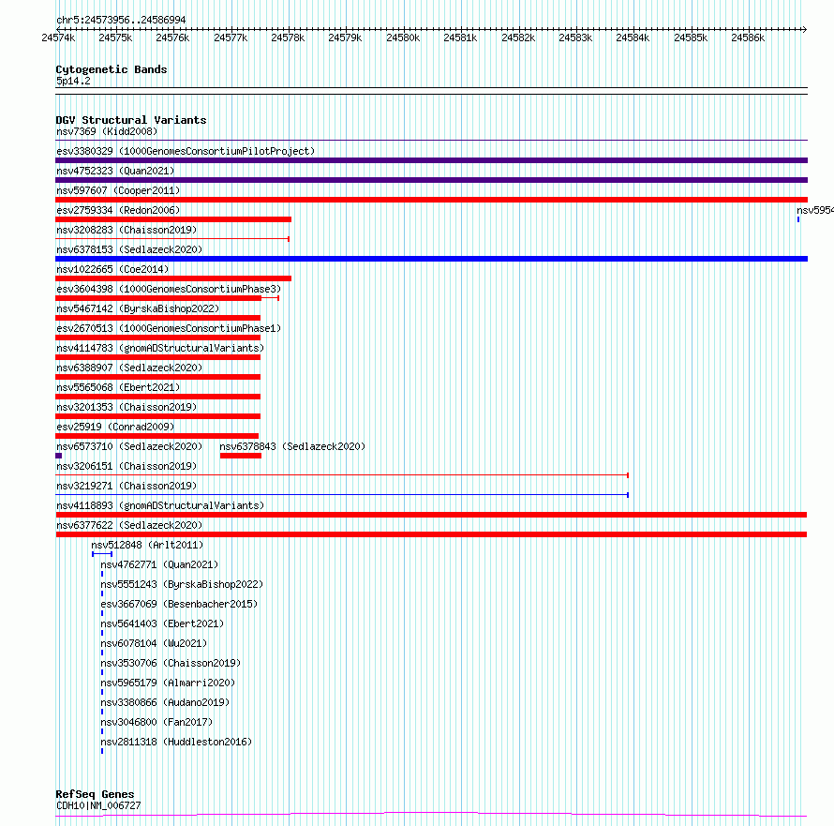Click the 24577k ruler tick label

coord(231,38)
